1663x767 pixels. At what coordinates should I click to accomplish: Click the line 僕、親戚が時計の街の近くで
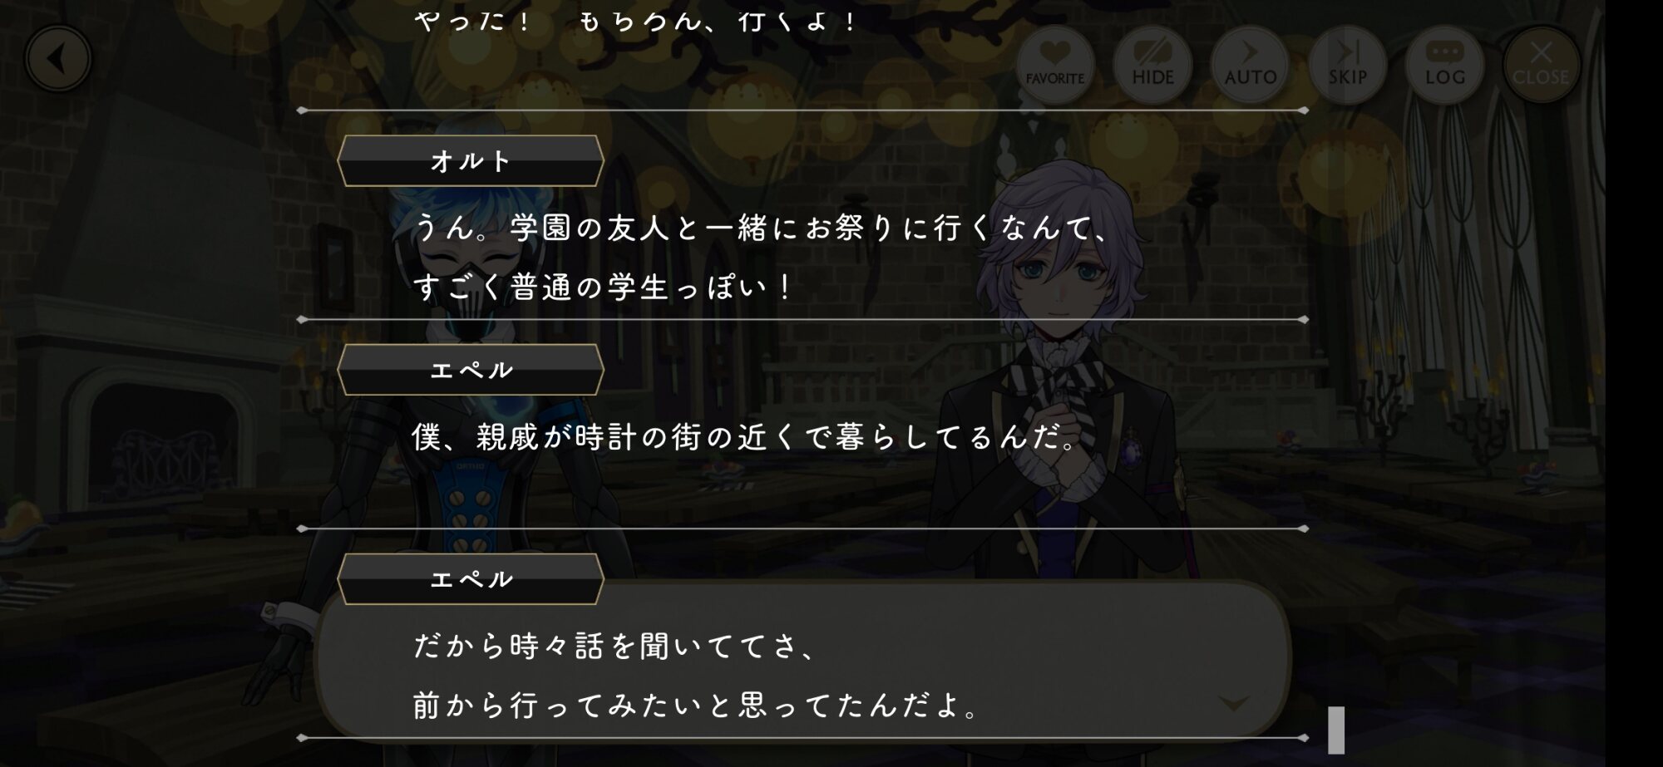coord(745,436)
